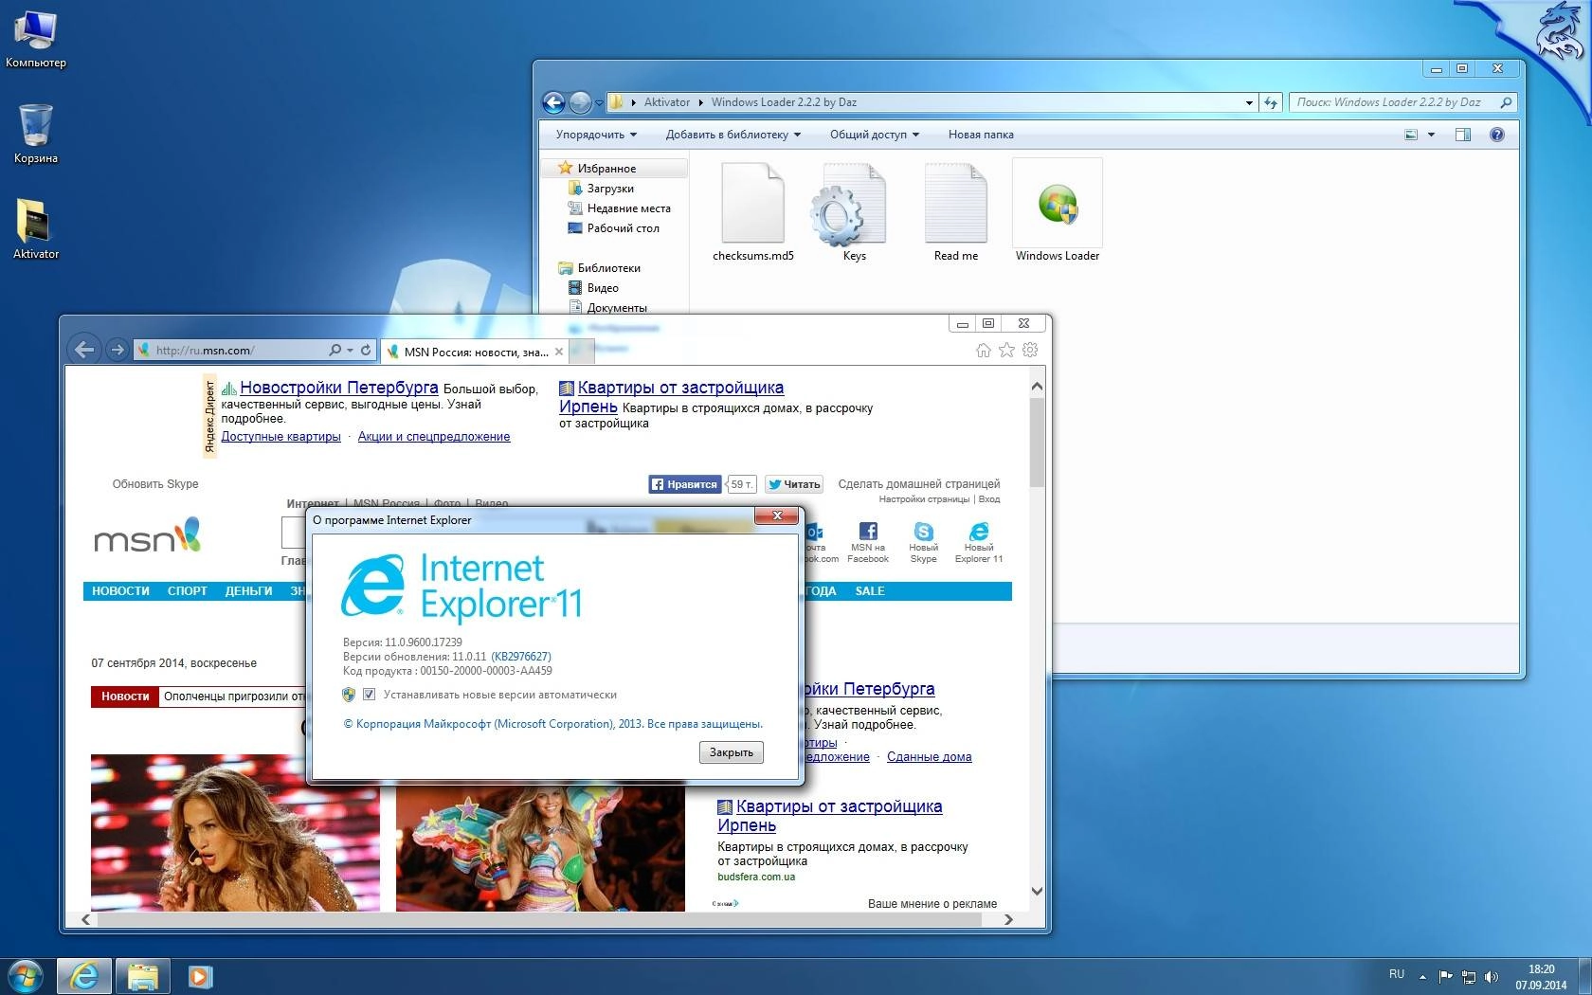Select the Keys file in Explorer
The image size is (1592, 995).
coord(854,213)
